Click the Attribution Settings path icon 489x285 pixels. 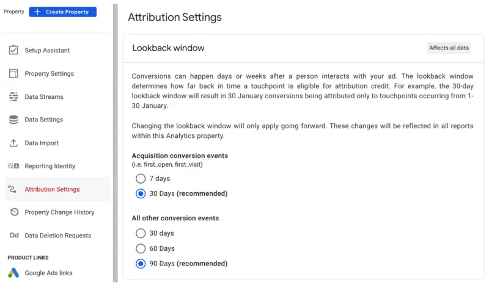[x=13, y=189]
